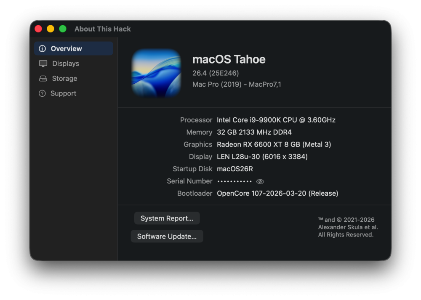
Task: Switch to the Displays tab
Action: [74, 64]
